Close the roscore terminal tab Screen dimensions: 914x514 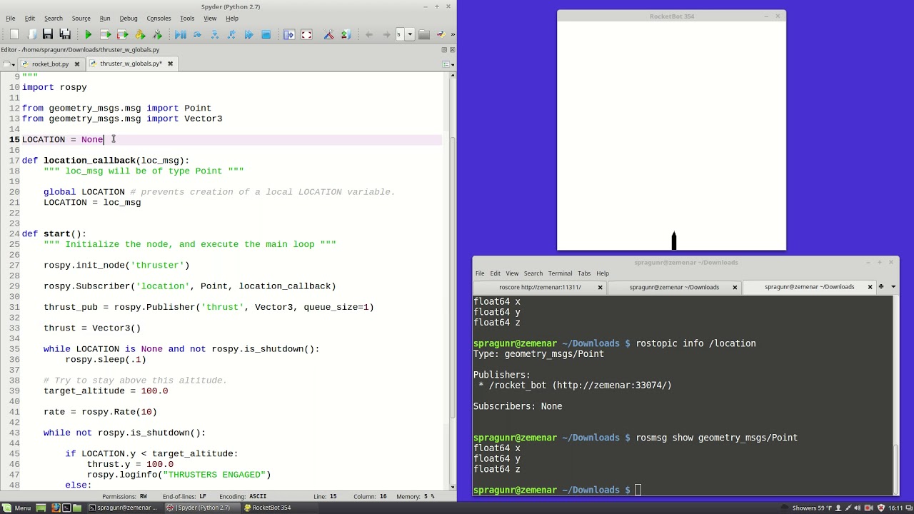pyautogui.click(x=600, y=287)
